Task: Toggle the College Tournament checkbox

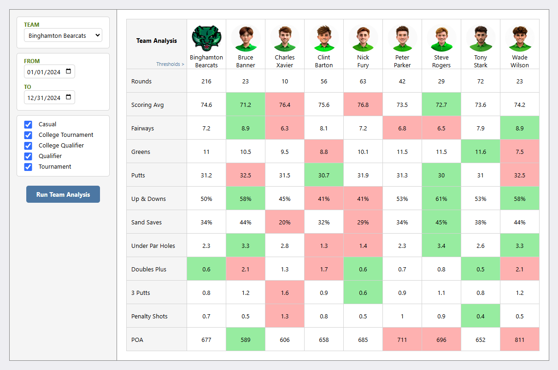Action: coord(28,135)
